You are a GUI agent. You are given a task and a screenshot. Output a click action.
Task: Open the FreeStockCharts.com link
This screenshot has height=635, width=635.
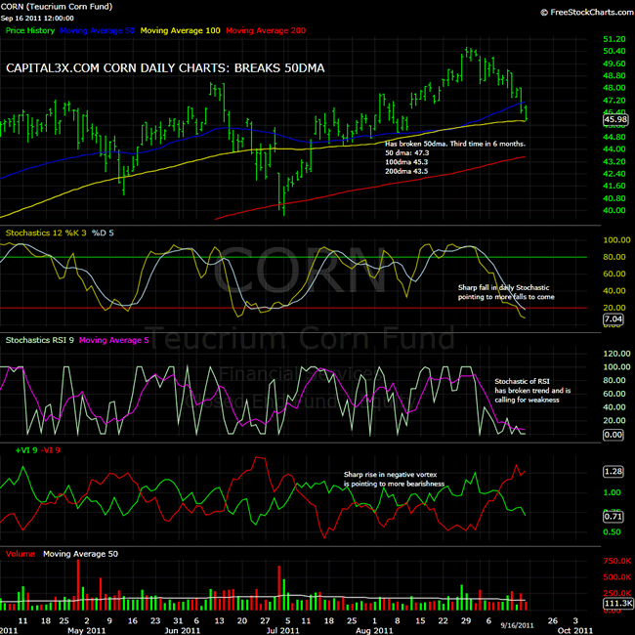[x=589, y=12]
